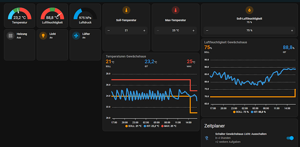Image resolution: width=300 pixels, height=147 pixels.
Task: Click 'In 4 Stunden' schedule text
Action: coord(223,138)
